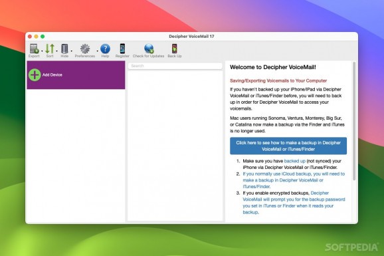Open the Export dropdown arrow
This screenshot has width=384, height=256.
click(42, 51)
